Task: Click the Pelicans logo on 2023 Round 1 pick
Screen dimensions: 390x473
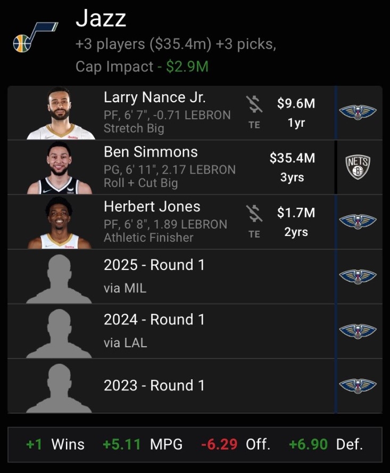Action: tap(358, 386)
